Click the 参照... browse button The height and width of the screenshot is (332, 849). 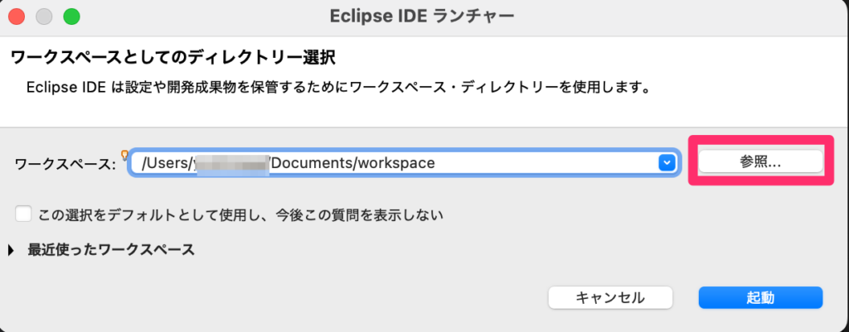click(760, 161)
